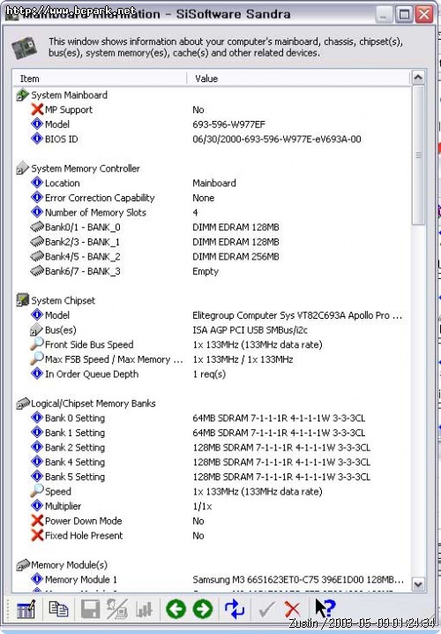Select the Memory Module 1 row

(x=212, y=579)
